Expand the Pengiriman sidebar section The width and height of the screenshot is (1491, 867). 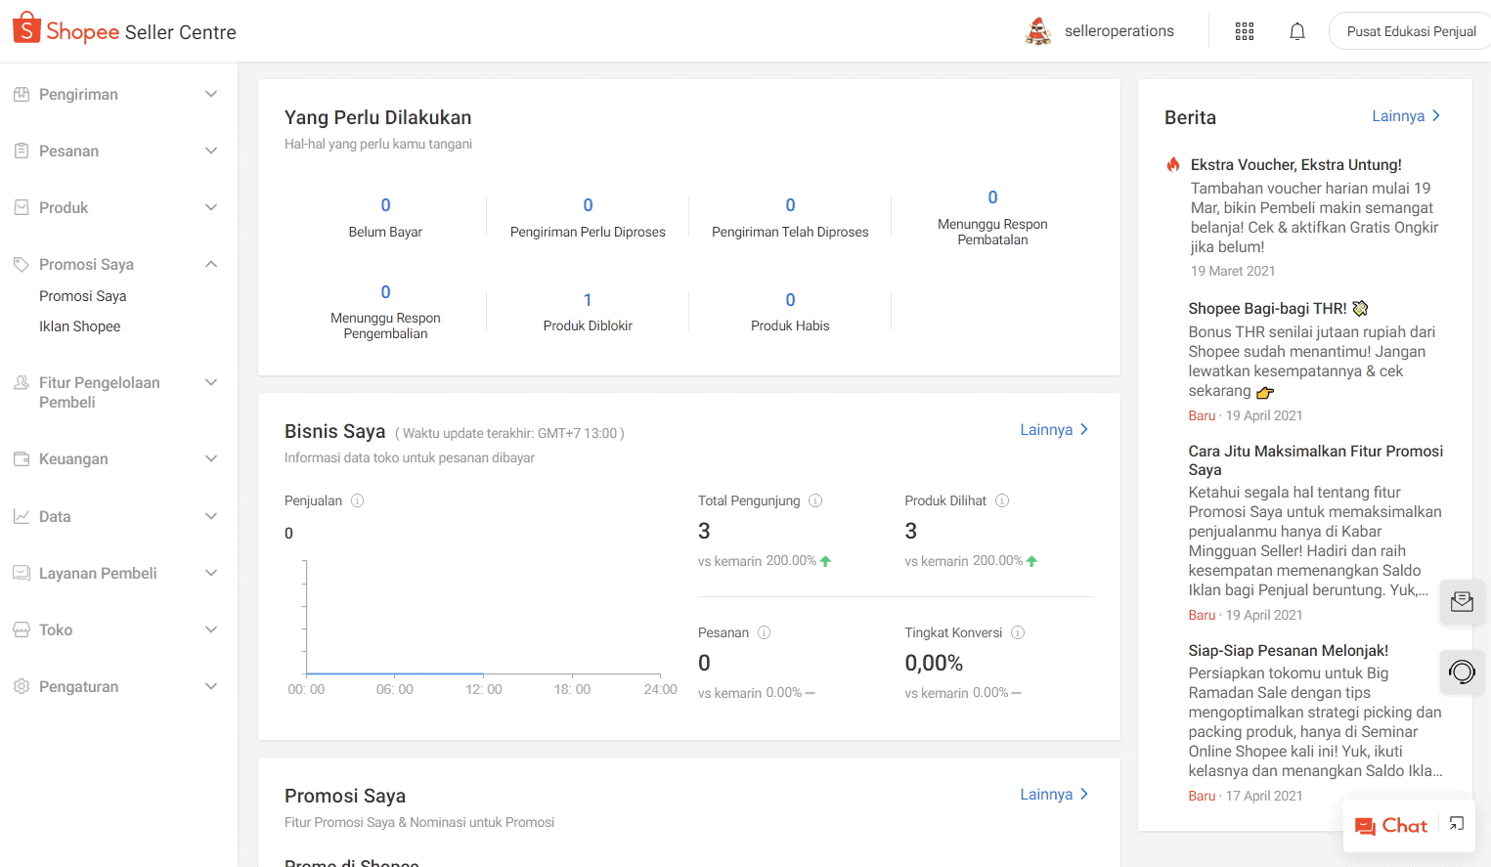pos(117,95)
